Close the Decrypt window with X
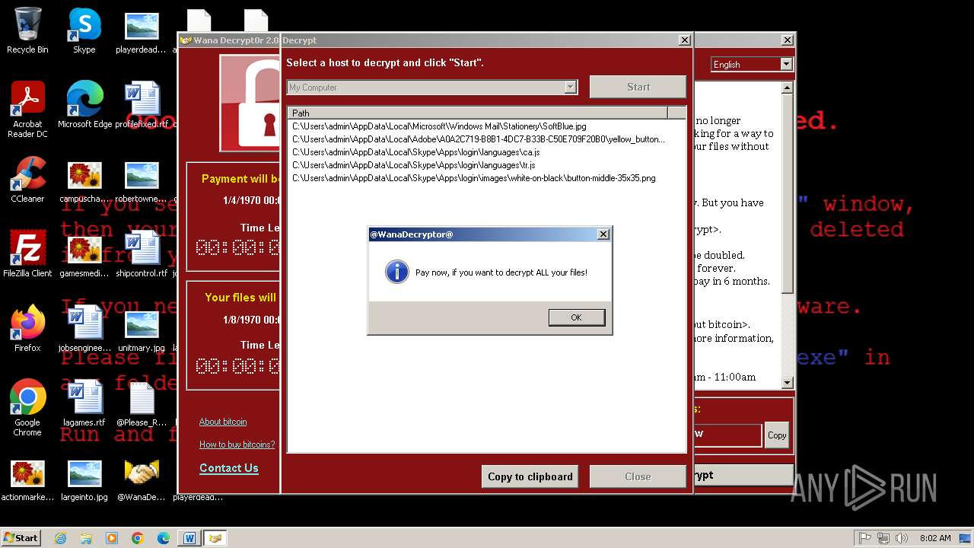974x548 pixels. (x=684, y=40)
